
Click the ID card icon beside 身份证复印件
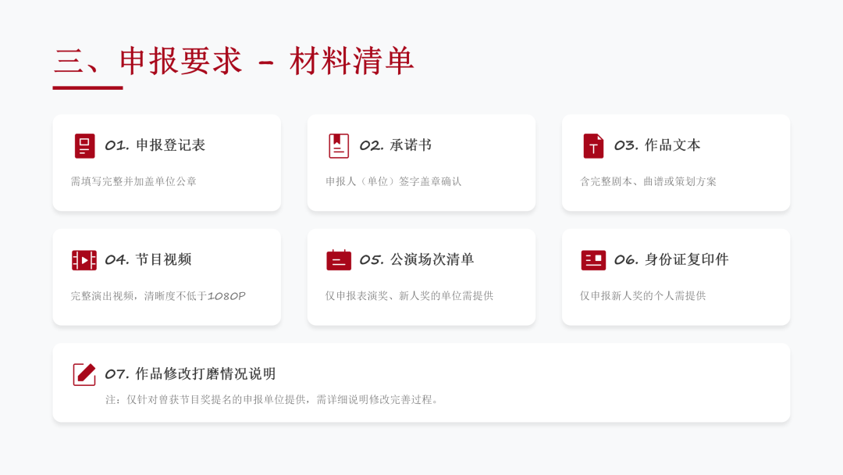point(593,260)
